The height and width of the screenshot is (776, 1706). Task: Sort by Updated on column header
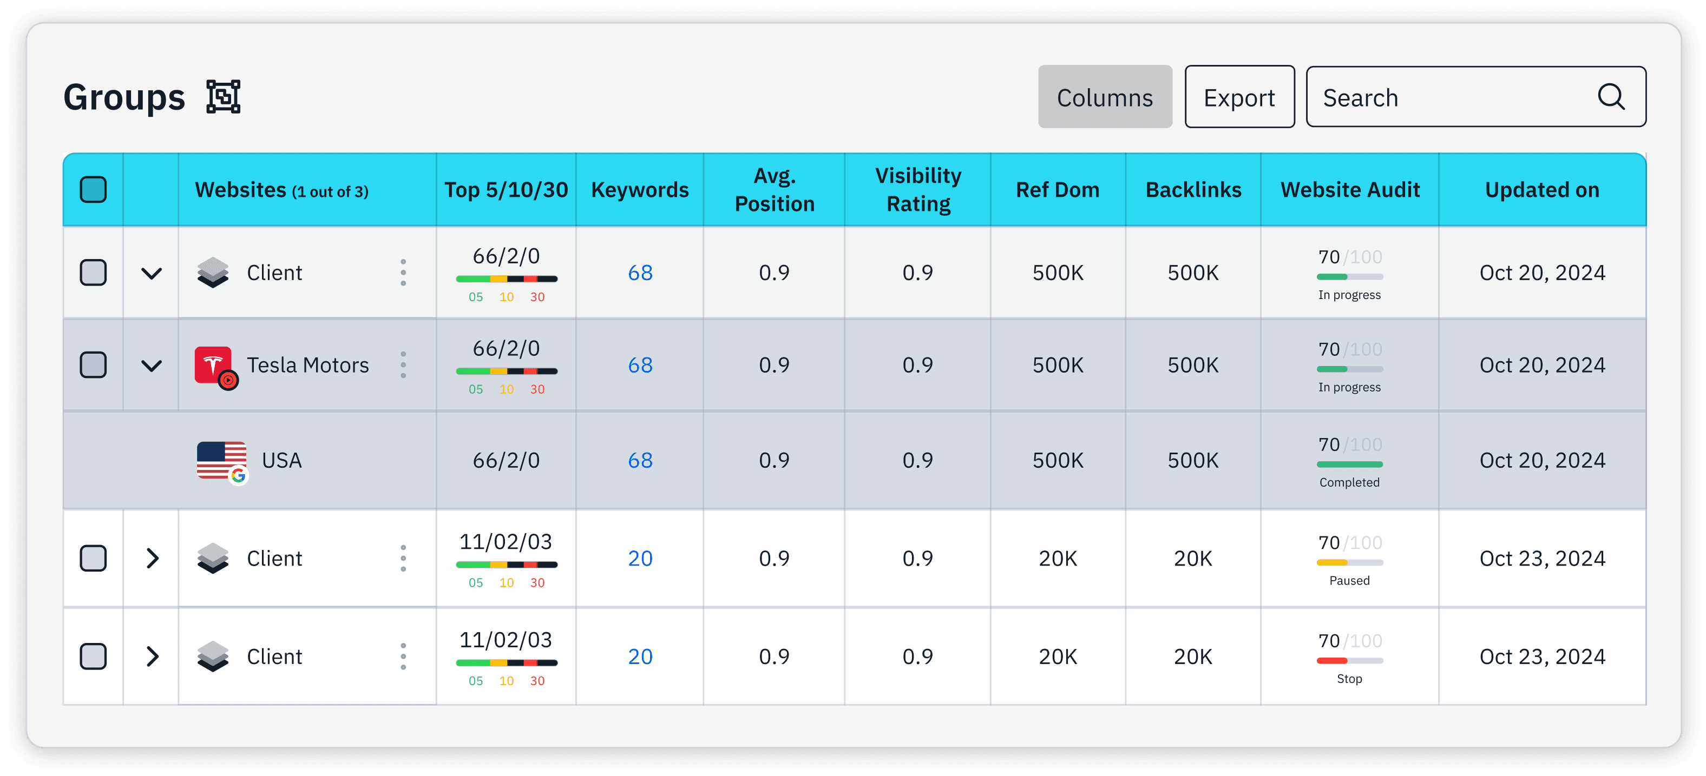click(x=1541, y=190)
